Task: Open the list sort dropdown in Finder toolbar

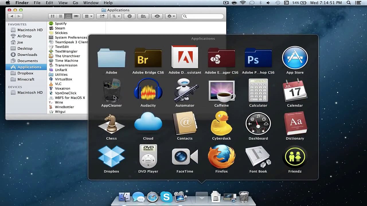Action: pyautogui.click(x=116, y=16)
